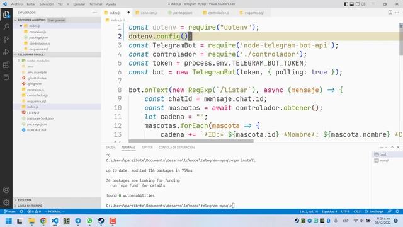Open the Accounts icon in the activity bar
Image resolution: width=403 pixels, height=227 pixels.
pos(6,190)
